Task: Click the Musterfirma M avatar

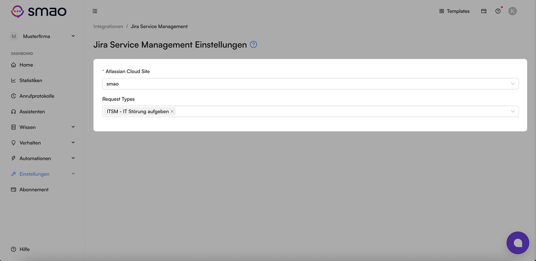Action: coord(14,36)
